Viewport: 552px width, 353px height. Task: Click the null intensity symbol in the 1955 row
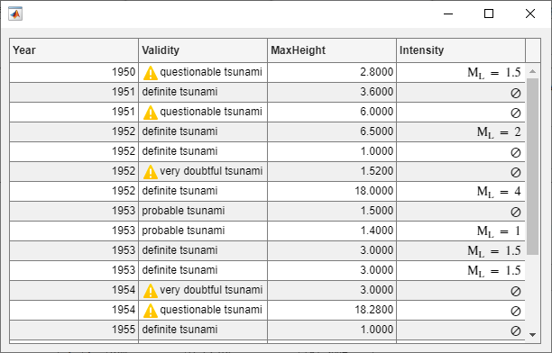pyautogui.click(x=516, y=330)
